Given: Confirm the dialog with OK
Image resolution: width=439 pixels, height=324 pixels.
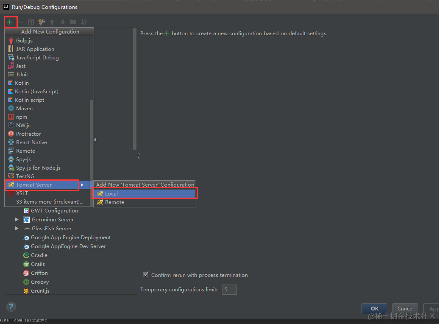Looking at the screenshot, I should 374,308.
